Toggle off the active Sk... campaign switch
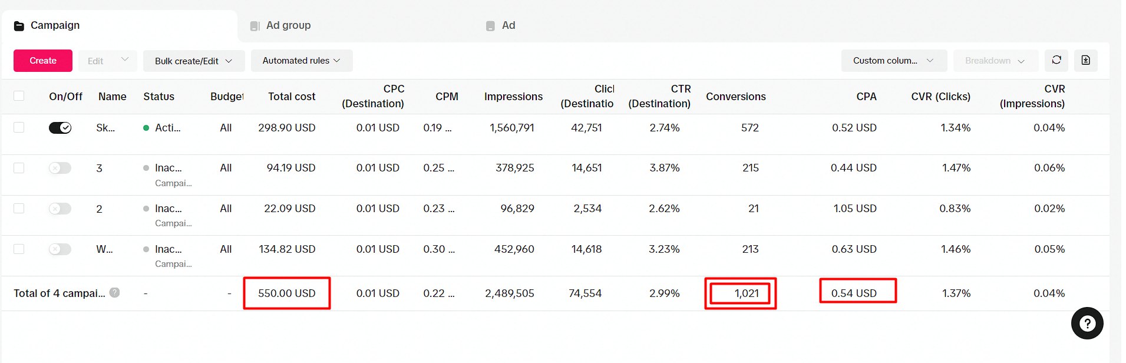The height and width of the screenshot is (363, 1126). (60, 128)
